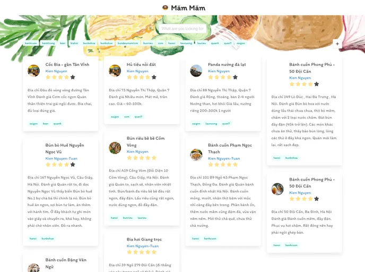Click first star of Hủ tiếu nồi đất
Image resolution: width=365 pixels, height=272 pixels.
tap(129, 77)
